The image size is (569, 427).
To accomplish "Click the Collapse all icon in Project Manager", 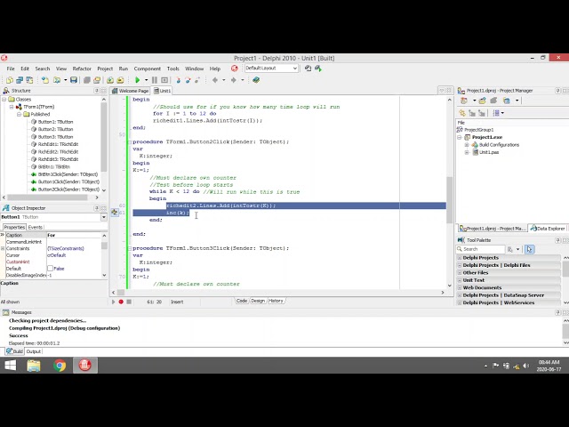I will pos(482,113).
